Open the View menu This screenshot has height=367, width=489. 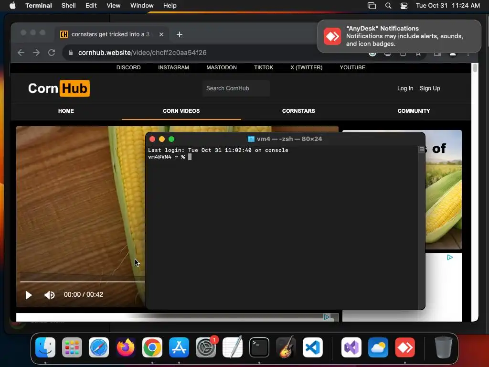(x=114, y=5)
